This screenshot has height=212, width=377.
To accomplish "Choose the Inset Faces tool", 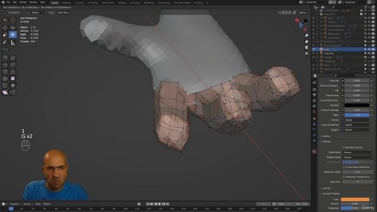I will [13, 58].
